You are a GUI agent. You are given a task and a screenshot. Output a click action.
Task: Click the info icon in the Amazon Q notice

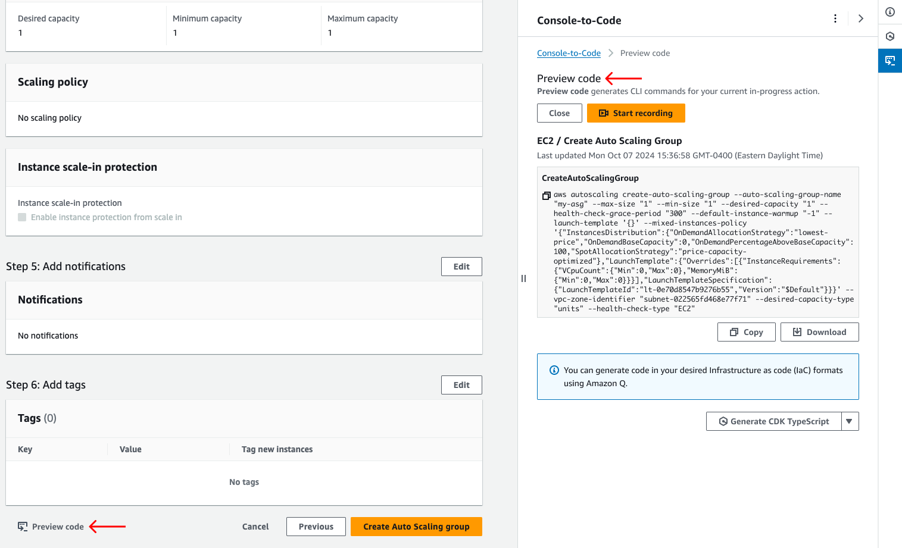[x=554, y=370]
